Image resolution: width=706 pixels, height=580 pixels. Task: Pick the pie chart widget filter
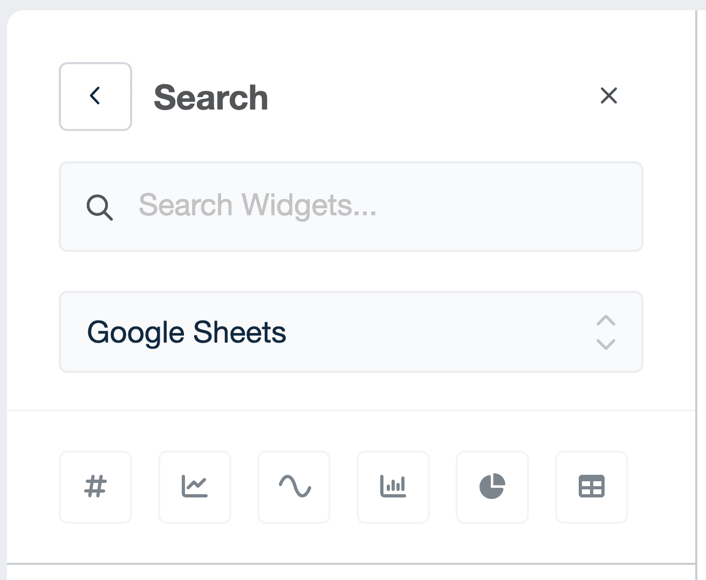[x=492, y=487]
